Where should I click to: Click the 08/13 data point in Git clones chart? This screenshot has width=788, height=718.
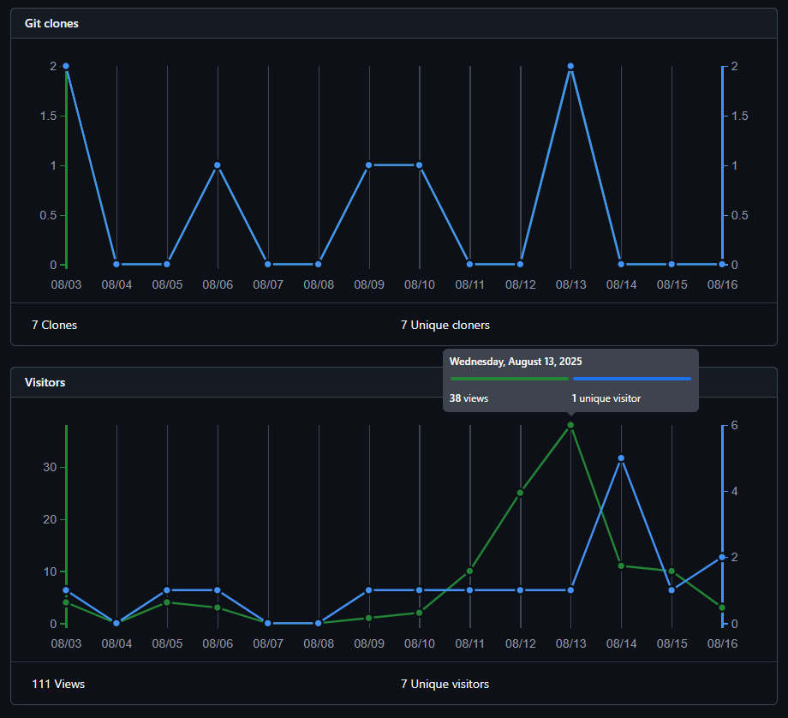570,66
